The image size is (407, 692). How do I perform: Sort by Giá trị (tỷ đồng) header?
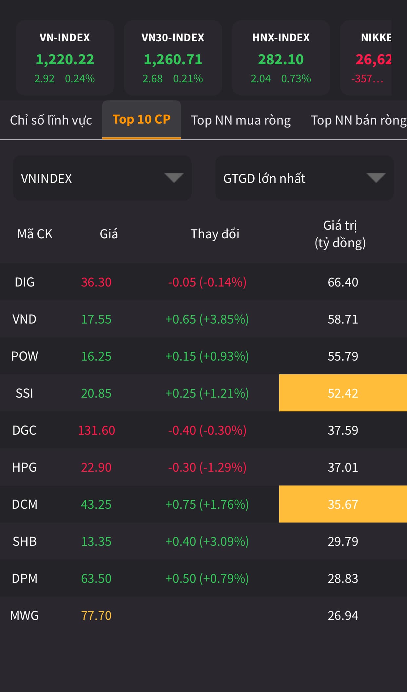[340, 234]
